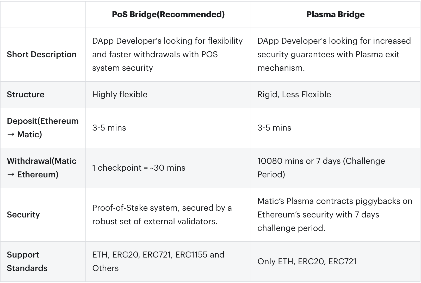Image resolution: width=421 pixels, height=283 pixels.
Task: Click the Plasma Bridge column header
Action: [335, 14]
